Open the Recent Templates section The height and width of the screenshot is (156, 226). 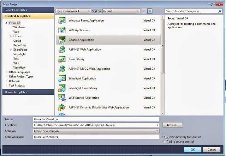pyautogui.click(x=28, y=10)
